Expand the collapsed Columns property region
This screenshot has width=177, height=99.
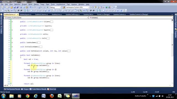click(x=12, y=22)
